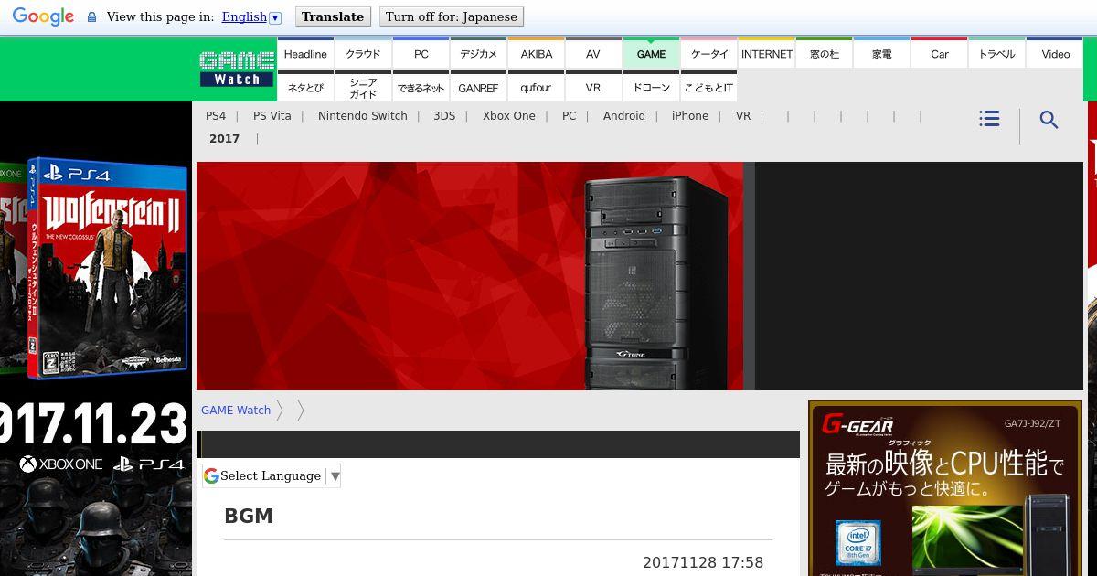The width and height of the screenshot is (1097, 576).
Task: Click the Wolfenstein II PS4 box art
Action: 108,268
